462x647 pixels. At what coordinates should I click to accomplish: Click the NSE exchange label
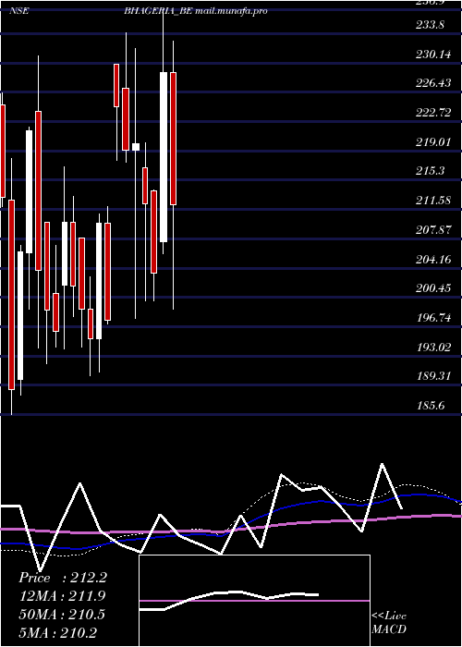click(18, 11)
